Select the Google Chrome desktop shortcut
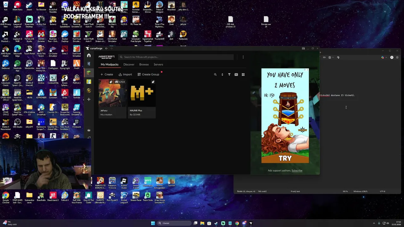The image size is (404, 227). [x=6, y=198]
